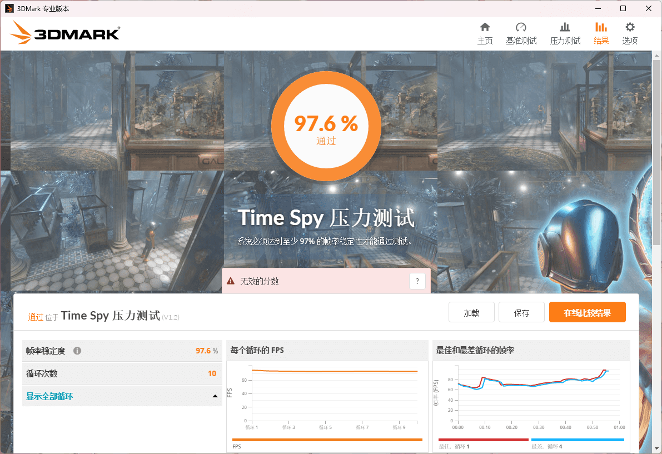Collapse the 显示全部循环 arrow
The width and height of the screenshot is (662, 454).
point(215,396)
